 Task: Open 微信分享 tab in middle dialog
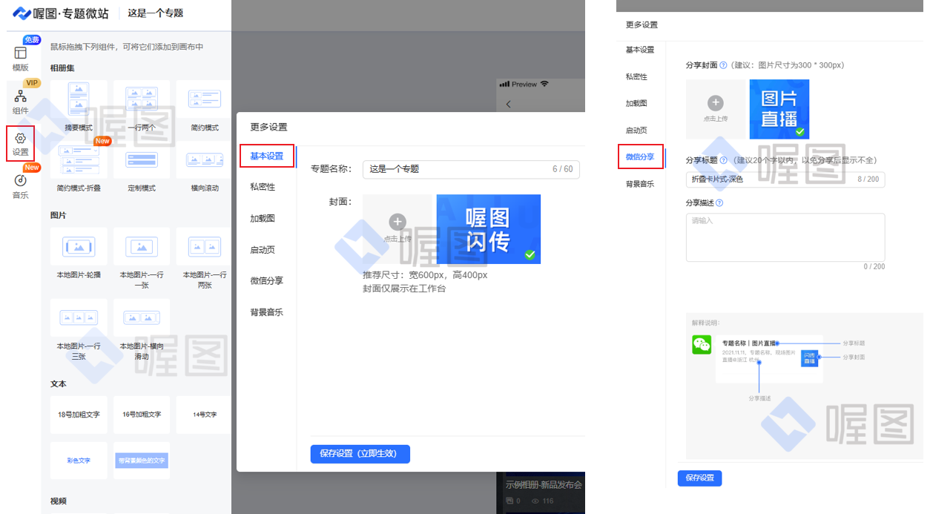267,281
